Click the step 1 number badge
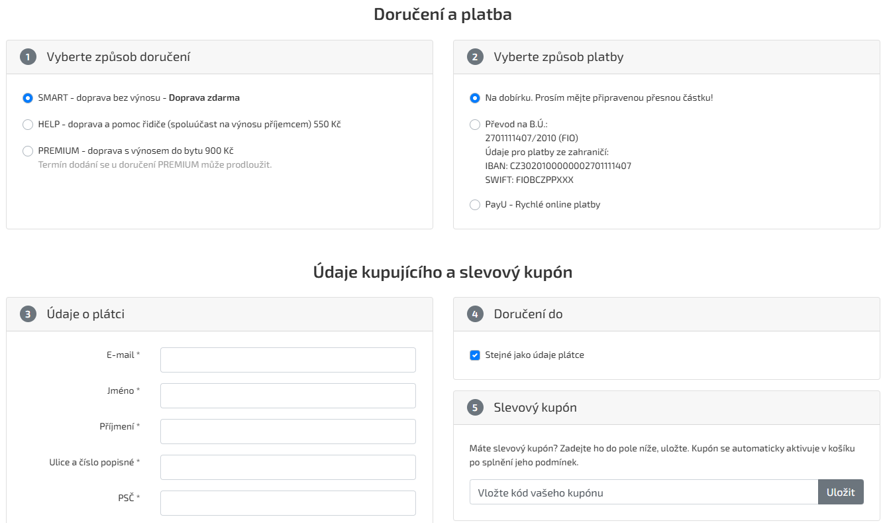Image resolution: width=883 pixels, height=523 pixels. click(28, 57)
